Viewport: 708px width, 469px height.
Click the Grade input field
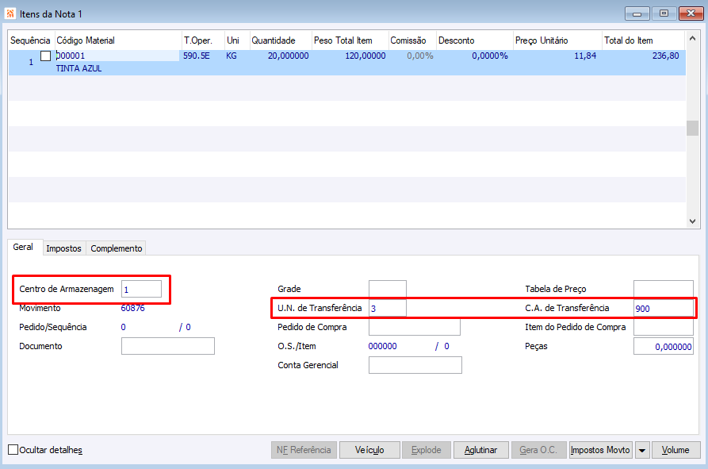pyautogui.click(x=388, y=289)
